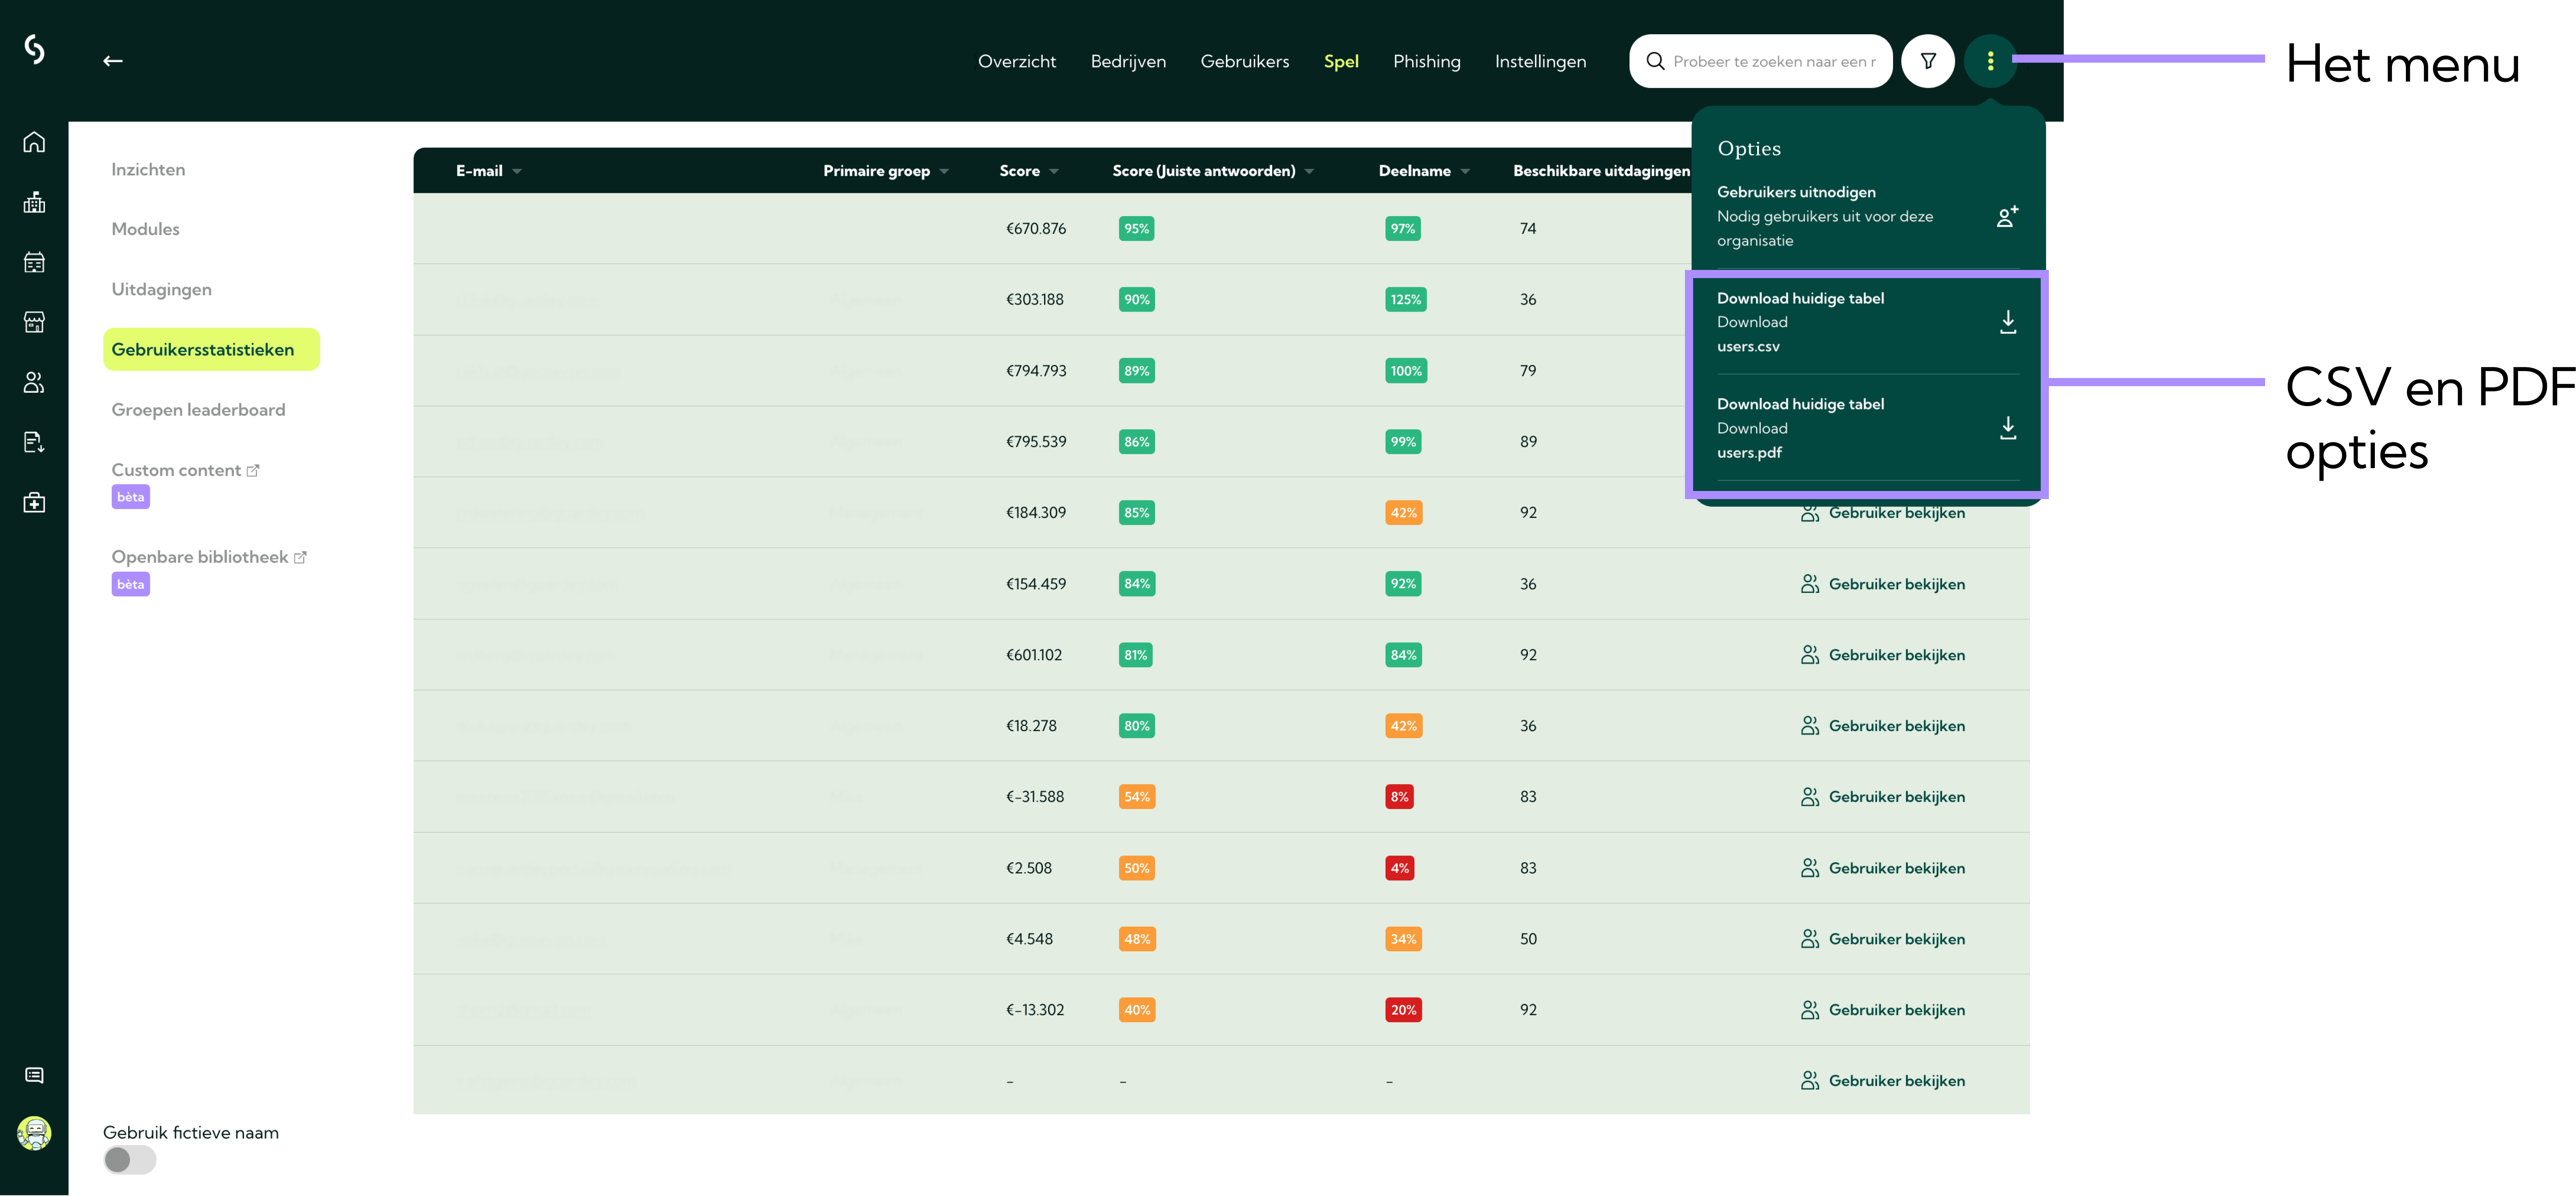Click the 20% red deelname badge
The width and height of the screenshot is (2576, 1196).
pyautogui.click(x=1403, y=1010)
